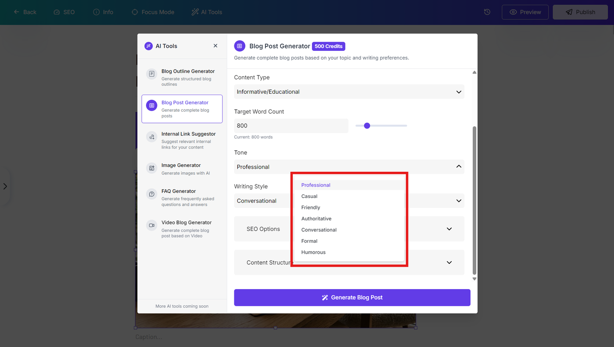Click the version history clock icon
This screenshot has height=347, width=614.
(x=487, y=12)
